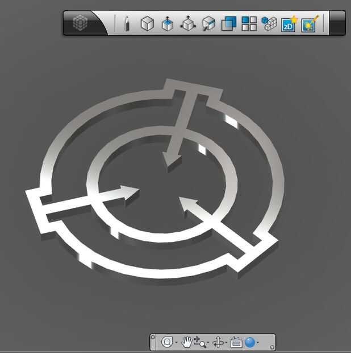Image resolution: width=351 pixels, height=353 pixels.
Task: Open navigation bar options menu at its lower-right corner
Action: pos(272,347)
